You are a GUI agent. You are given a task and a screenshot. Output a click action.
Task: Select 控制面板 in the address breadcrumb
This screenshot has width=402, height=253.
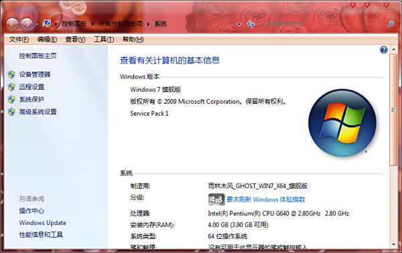tap(74, 24)
